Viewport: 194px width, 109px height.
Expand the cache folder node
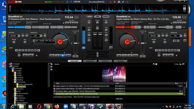[13, 73]
